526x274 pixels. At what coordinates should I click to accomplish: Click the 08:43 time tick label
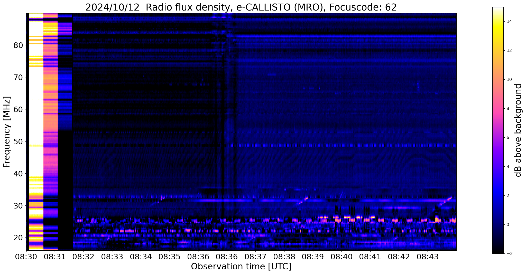[428, 257]
